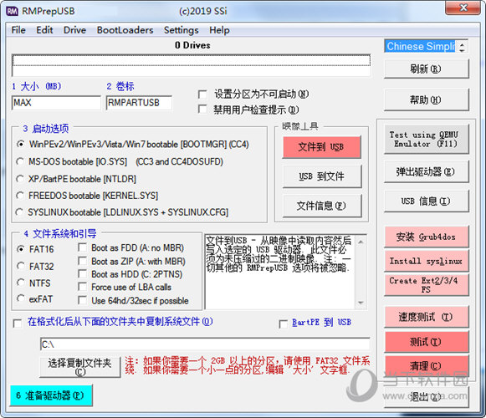This screenshot has width=486, height=418.
Task: Open the File menu
Action: click(x=18, y=30)
